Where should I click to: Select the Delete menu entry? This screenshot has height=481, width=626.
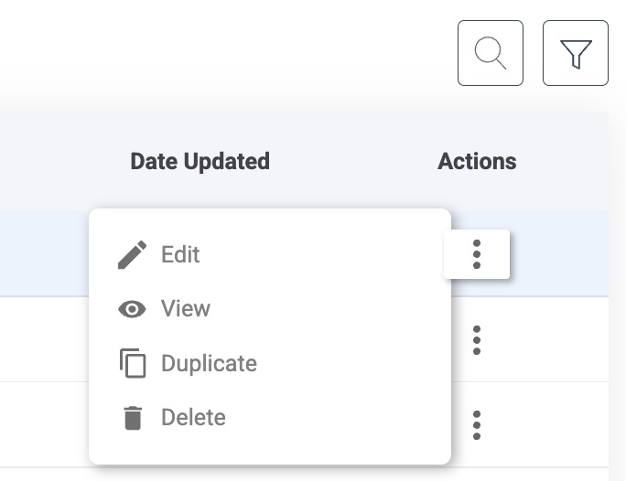pos(193,418)
